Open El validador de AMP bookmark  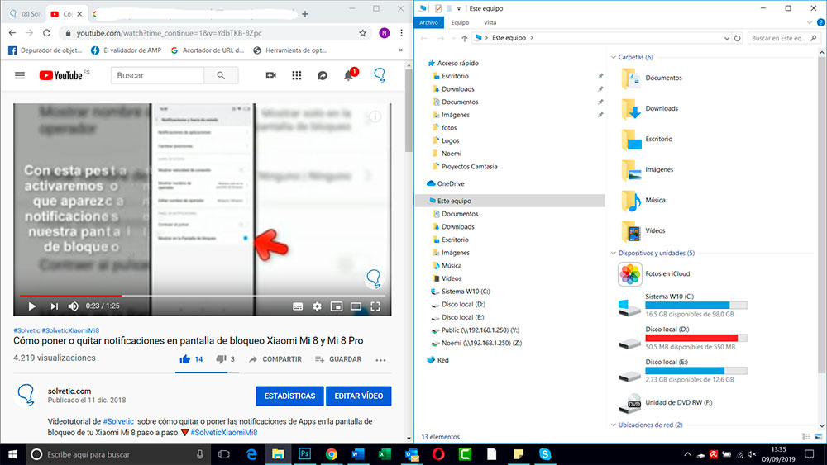[x=126, y=50]
